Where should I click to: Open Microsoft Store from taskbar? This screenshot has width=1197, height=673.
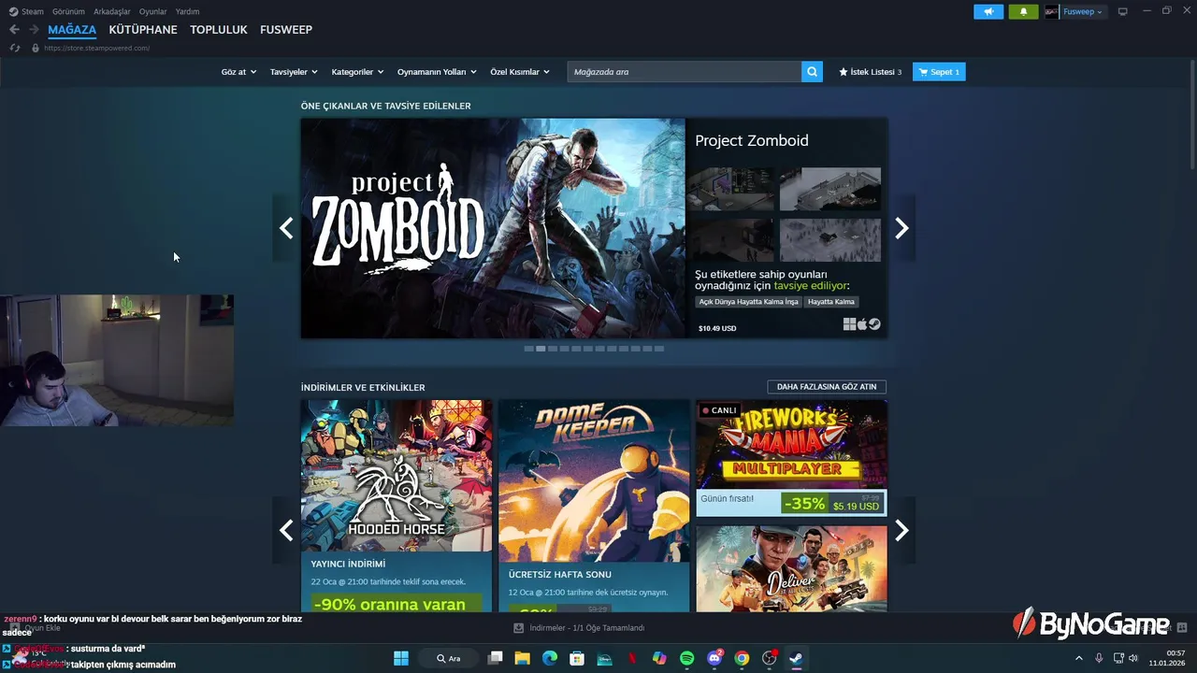tap(577, 658)
